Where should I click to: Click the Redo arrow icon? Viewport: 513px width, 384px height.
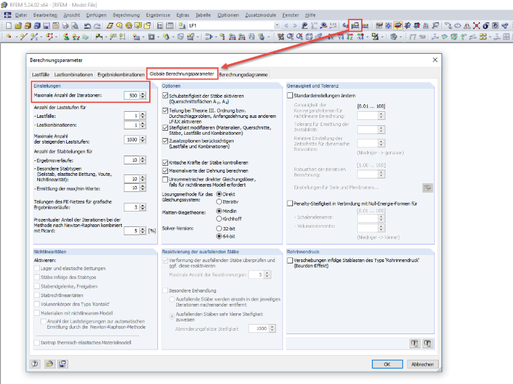(x=97, y=26)
